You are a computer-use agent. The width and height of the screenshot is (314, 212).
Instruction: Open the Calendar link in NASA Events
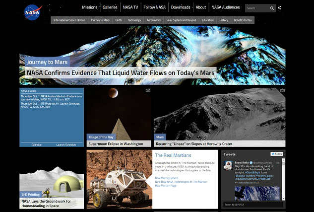click(36, 144)
